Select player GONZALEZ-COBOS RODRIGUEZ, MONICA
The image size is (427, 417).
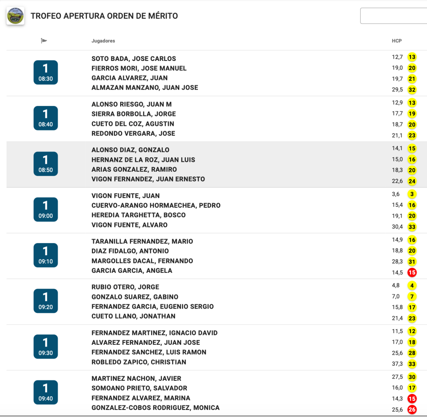pos(155,408)
